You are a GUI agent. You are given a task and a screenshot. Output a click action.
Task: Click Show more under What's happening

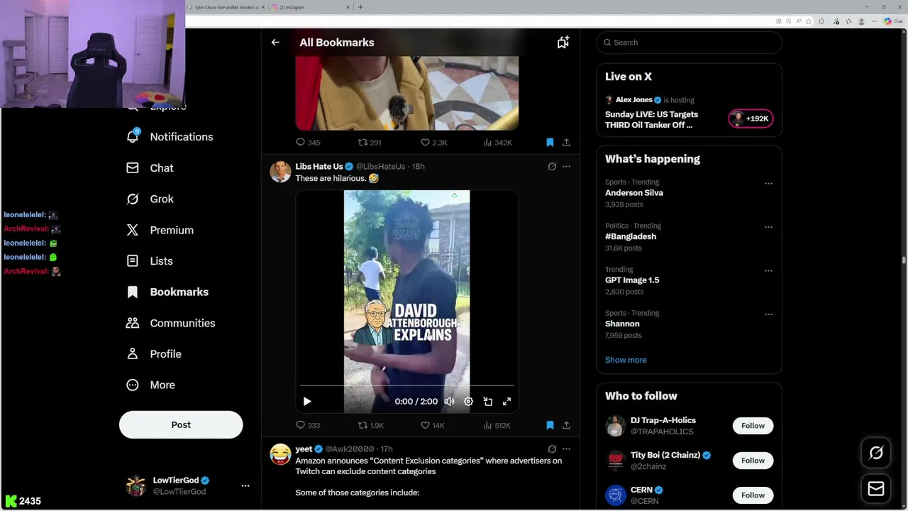(x=626, y=360)
